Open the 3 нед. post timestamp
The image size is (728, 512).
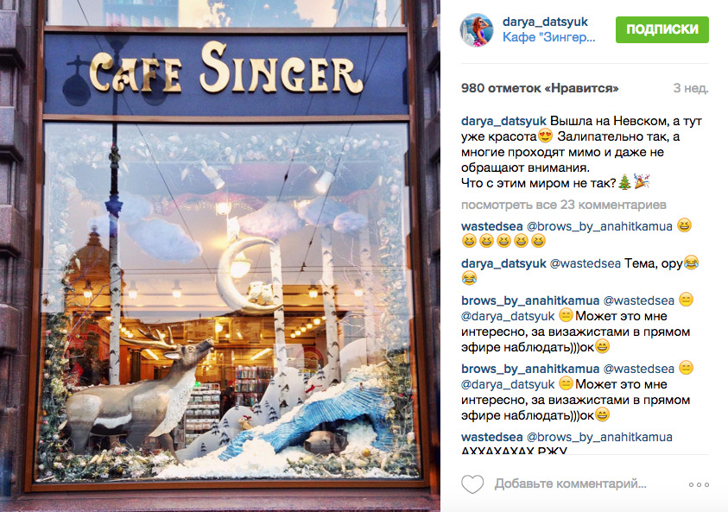point(691,88)
